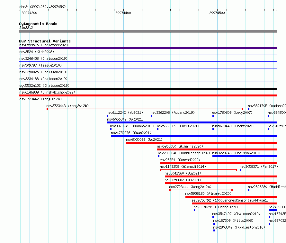
Task: Click the nsv187309 (Mills2006) marker
Action: pyautogui.click(x=214, y=224)
